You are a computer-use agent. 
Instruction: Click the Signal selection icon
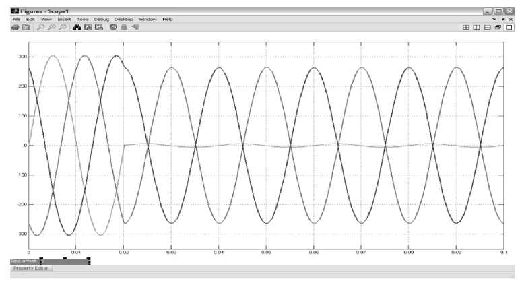coord(135,28)
